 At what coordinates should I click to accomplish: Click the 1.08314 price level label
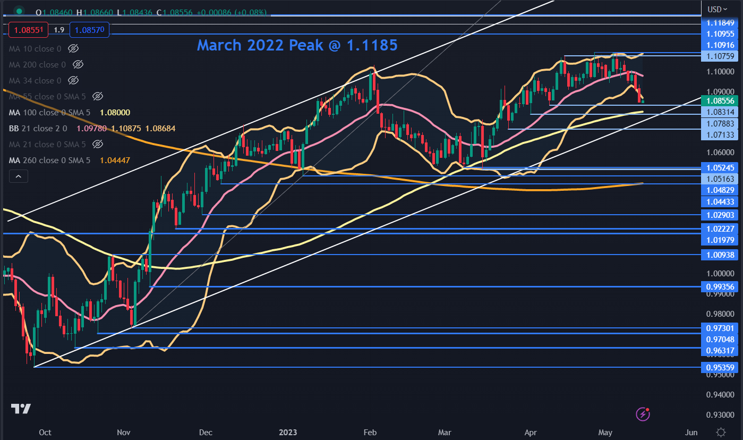click(719, 112)
